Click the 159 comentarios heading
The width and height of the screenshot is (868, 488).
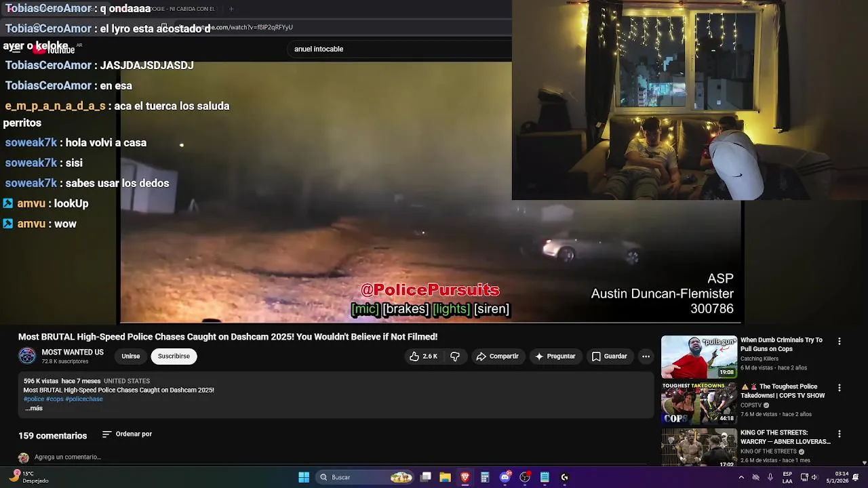tap(53, 436)
